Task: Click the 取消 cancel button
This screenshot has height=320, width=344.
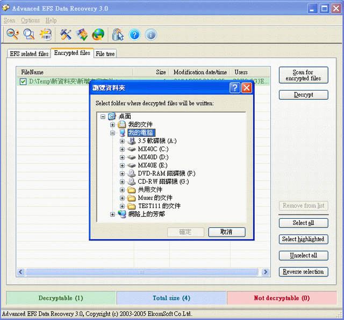Action: (x=227, y=232)
